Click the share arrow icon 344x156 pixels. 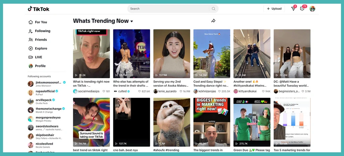(x=213, y=21)
